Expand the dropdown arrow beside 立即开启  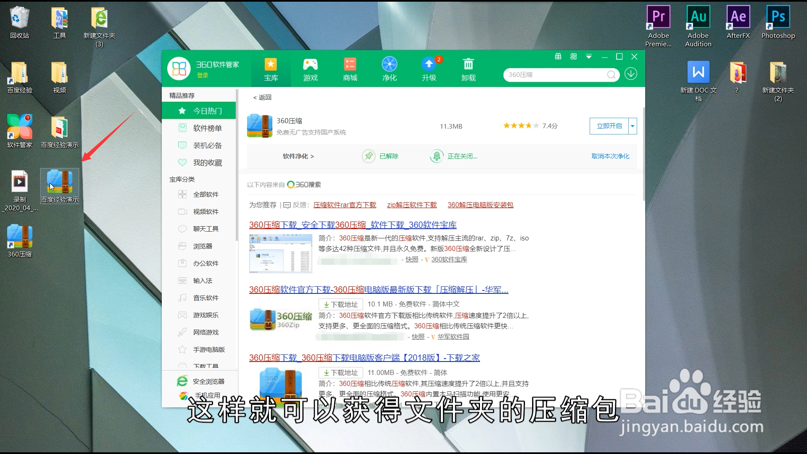(633, 126)
